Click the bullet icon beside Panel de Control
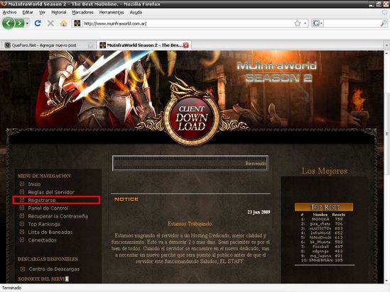This screenshot has width=390, height=292. coord(22,208)
